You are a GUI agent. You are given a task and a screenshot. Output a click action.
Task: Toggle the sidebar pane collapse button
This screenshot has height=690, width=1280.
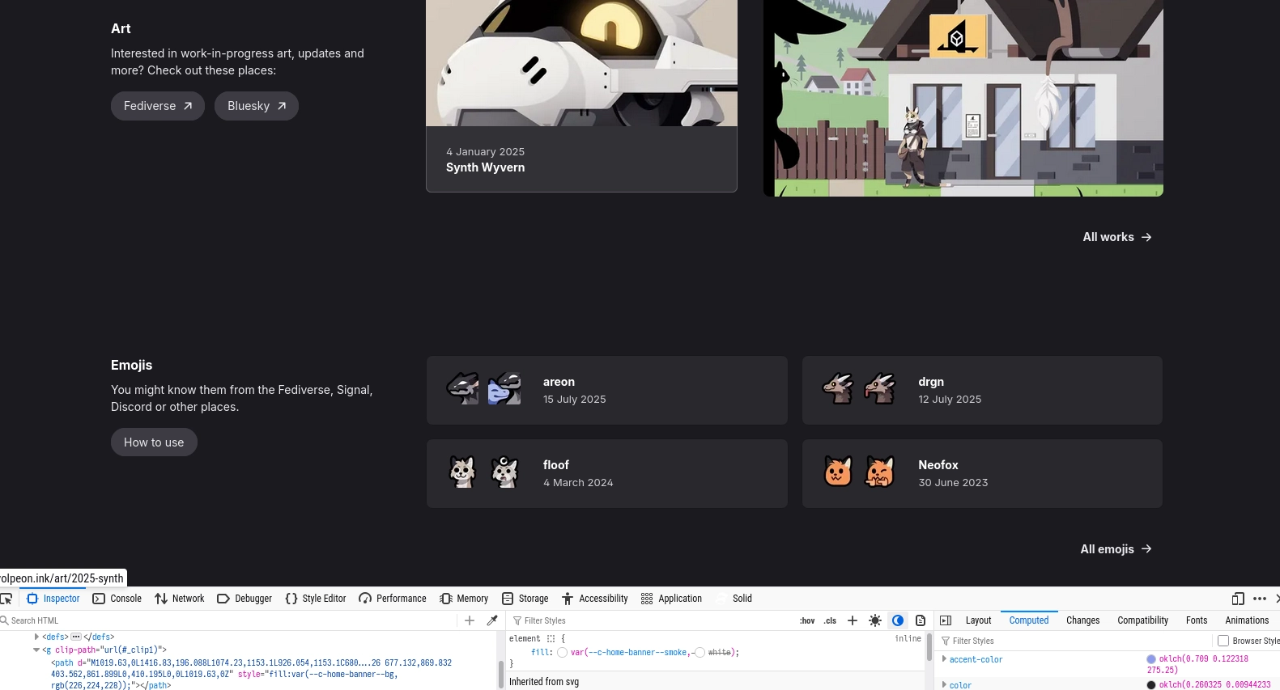pyautogui.click(x=946, y=620)
